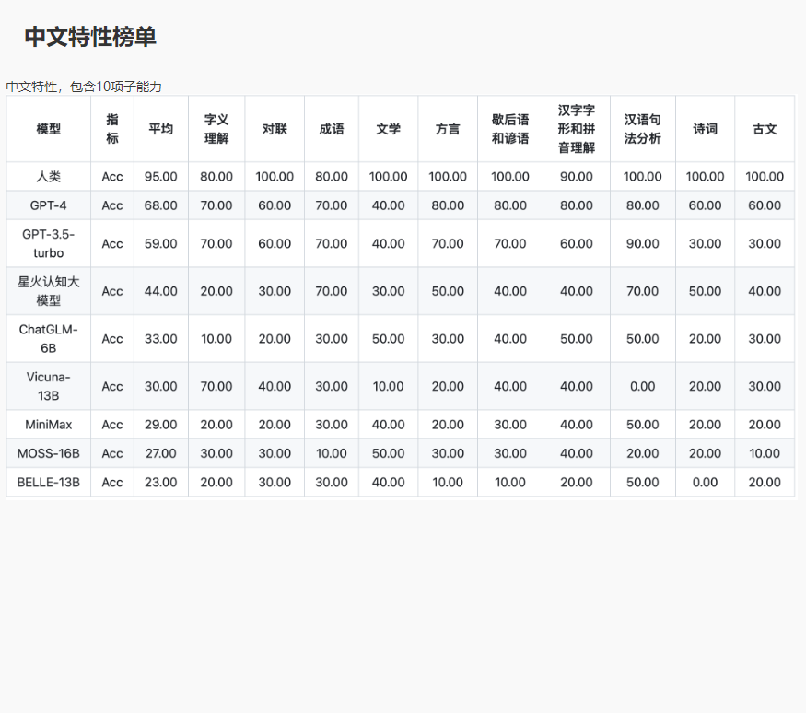The width and height of the screenshot is (806, 713).
Task: Click the 古文 column header
Action: (x=765, y=129)
